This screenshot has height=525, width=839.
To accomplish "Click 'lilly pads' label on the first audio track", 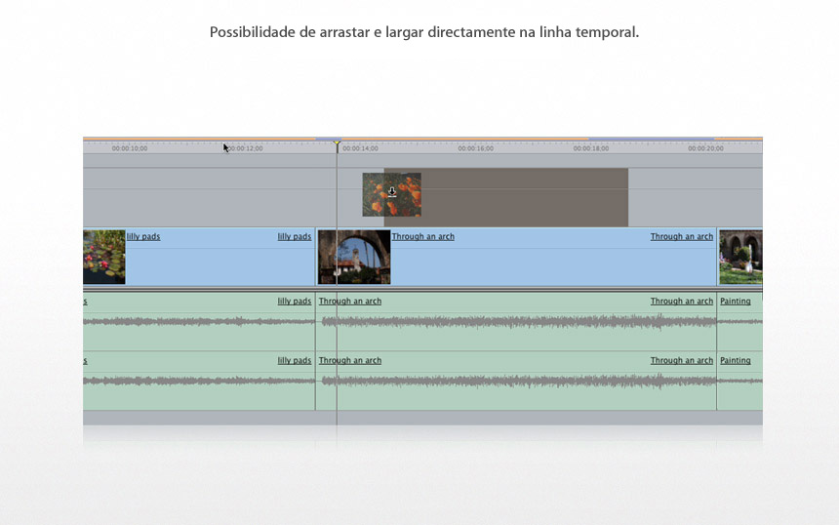I will [x=294, y=302].
